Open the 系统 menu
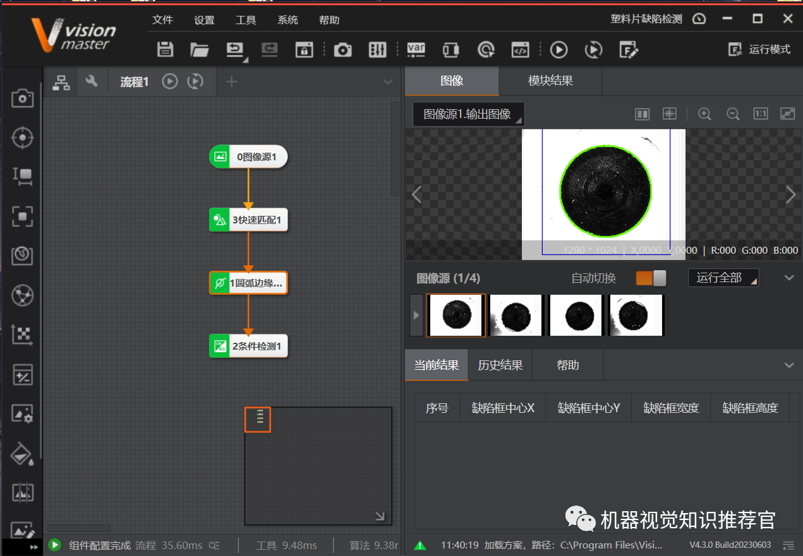The width and height of the screenshot is (803, 556). click(287, 20)
